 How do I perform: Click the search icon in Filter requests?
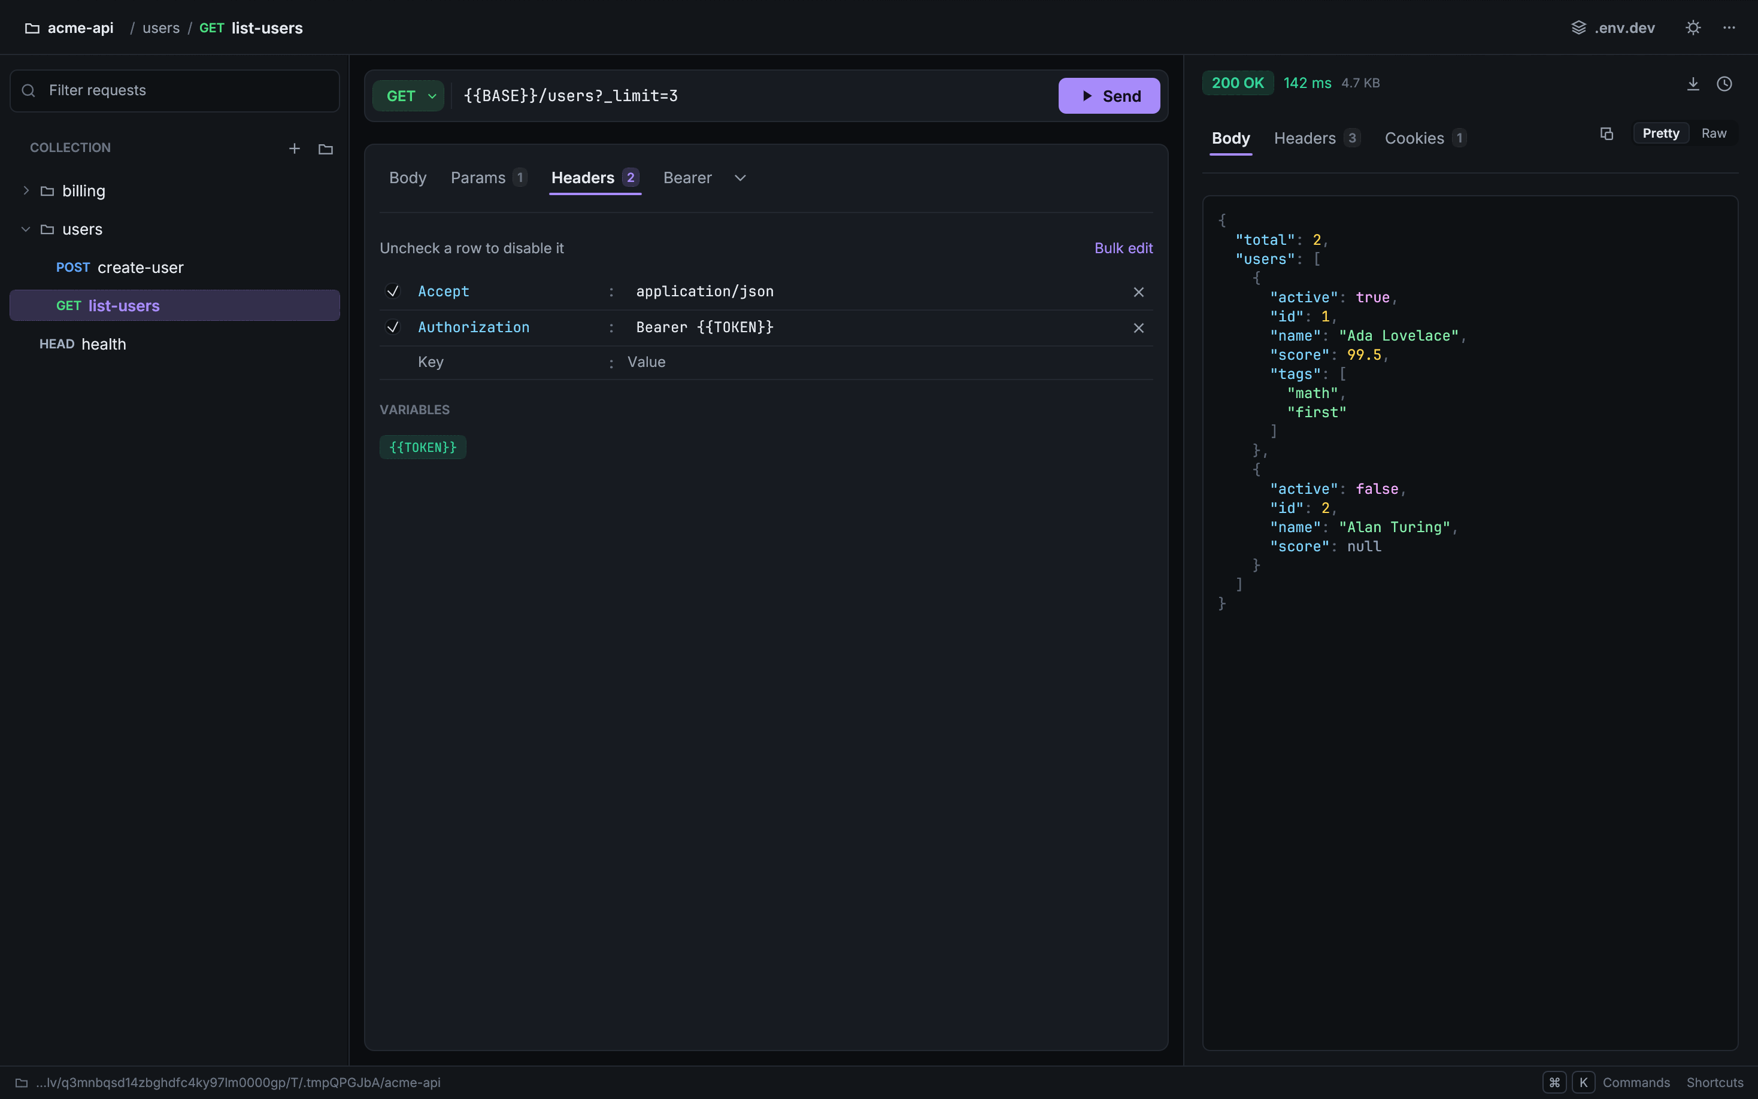coord(28,91)
